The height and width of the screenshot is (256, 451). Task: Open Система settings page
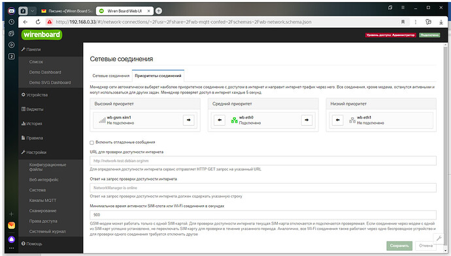[37, 190]
